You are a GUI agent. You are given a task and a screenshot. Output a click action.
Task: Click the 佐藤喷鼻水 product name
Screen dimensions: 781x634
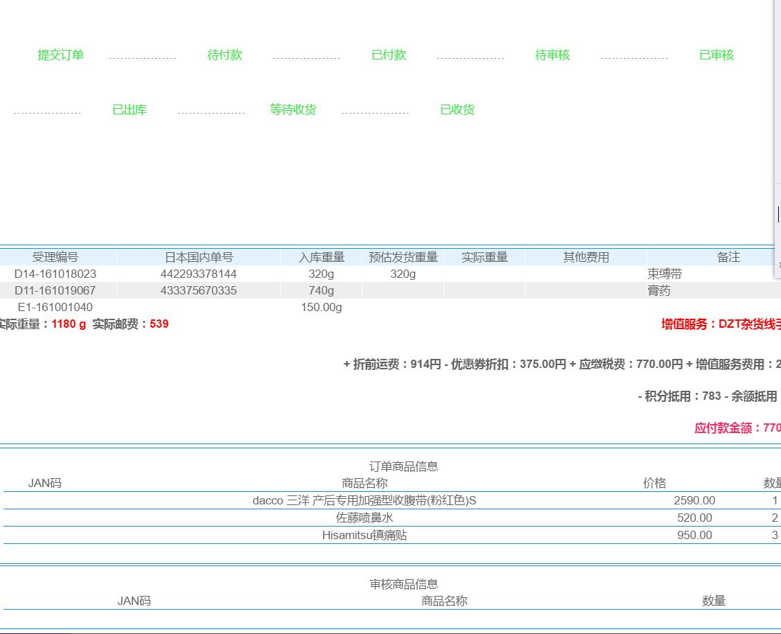[x=365, y=518]
